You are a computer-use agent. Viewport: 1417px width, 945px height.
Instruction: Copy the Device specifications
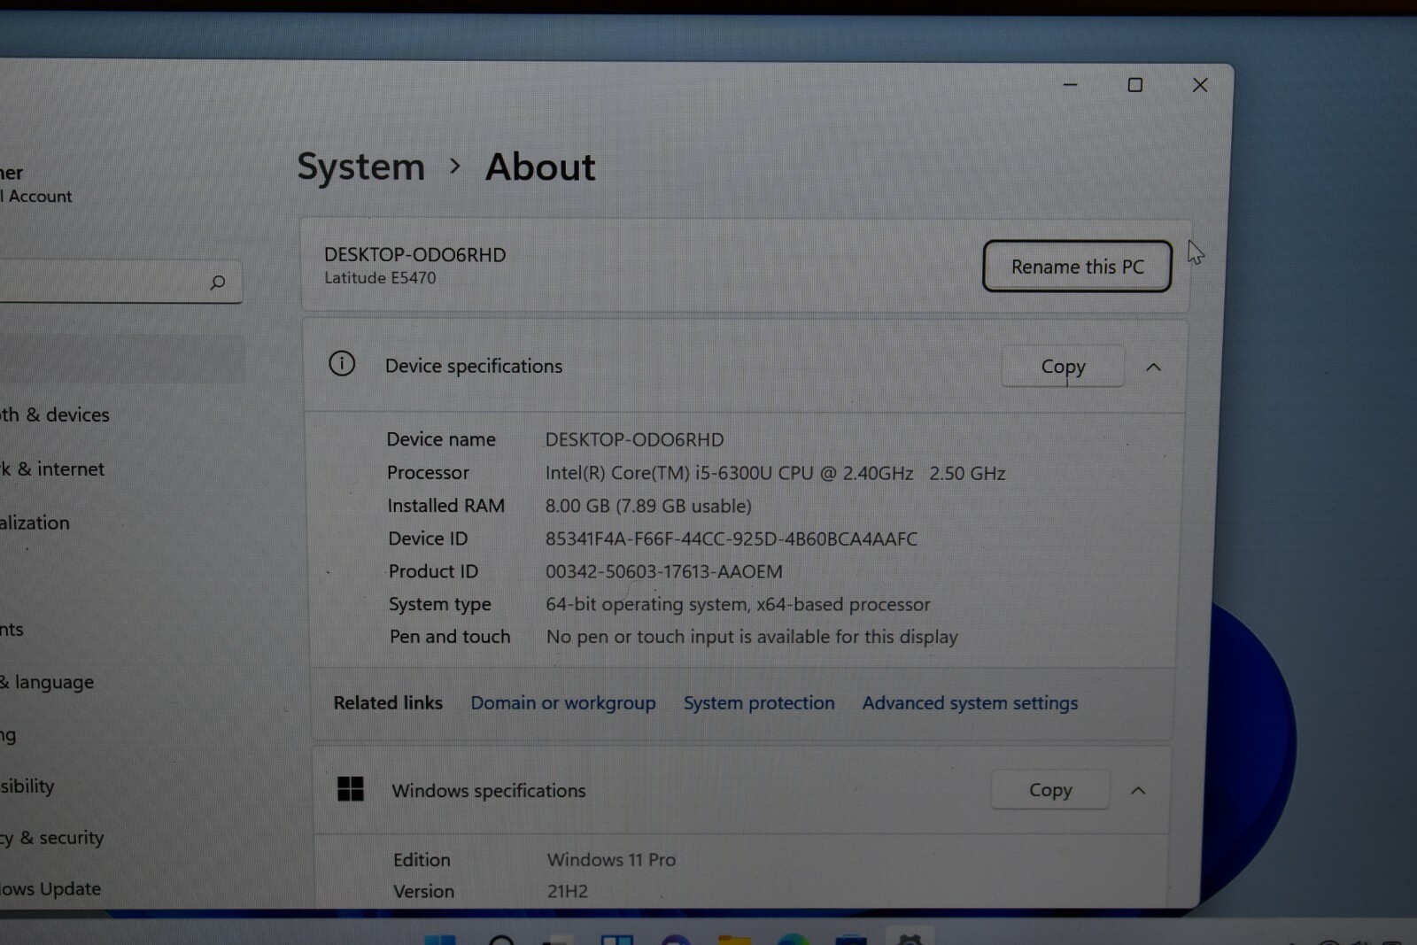pyautogui.click(x=1063, y=366)
